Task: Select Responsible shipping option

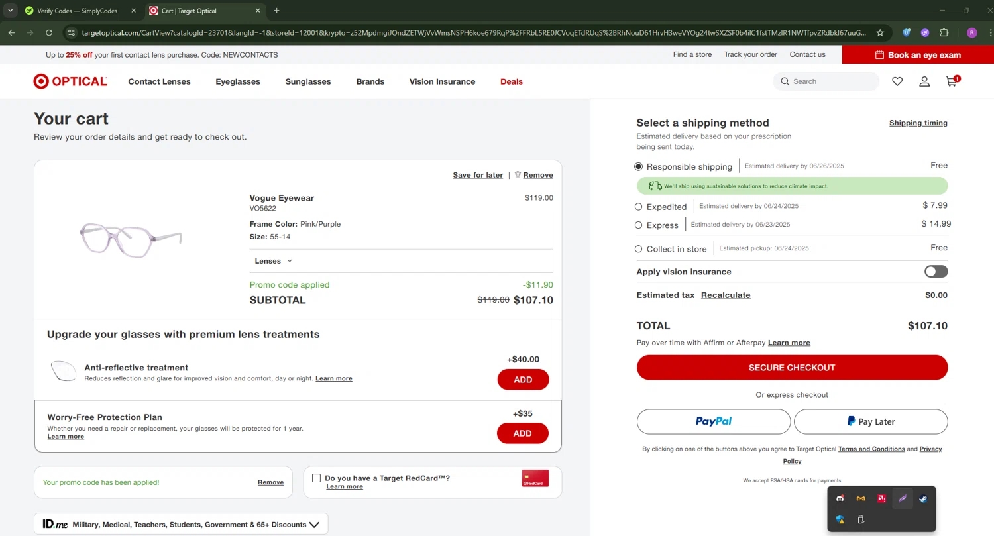Action: coord(639,166)
